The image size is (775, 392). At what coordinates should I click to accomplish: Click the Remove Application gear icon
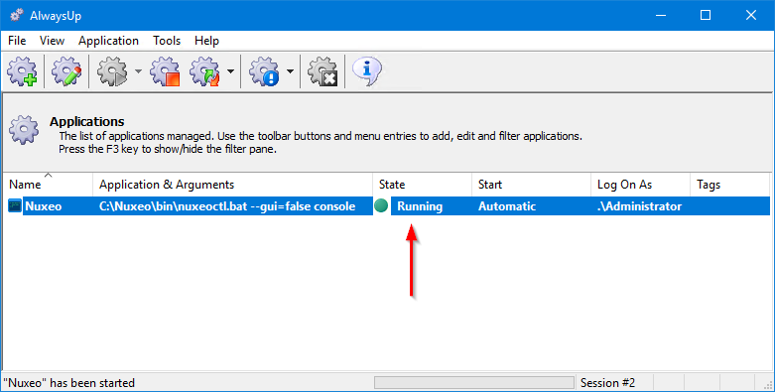tap(323, 72)
